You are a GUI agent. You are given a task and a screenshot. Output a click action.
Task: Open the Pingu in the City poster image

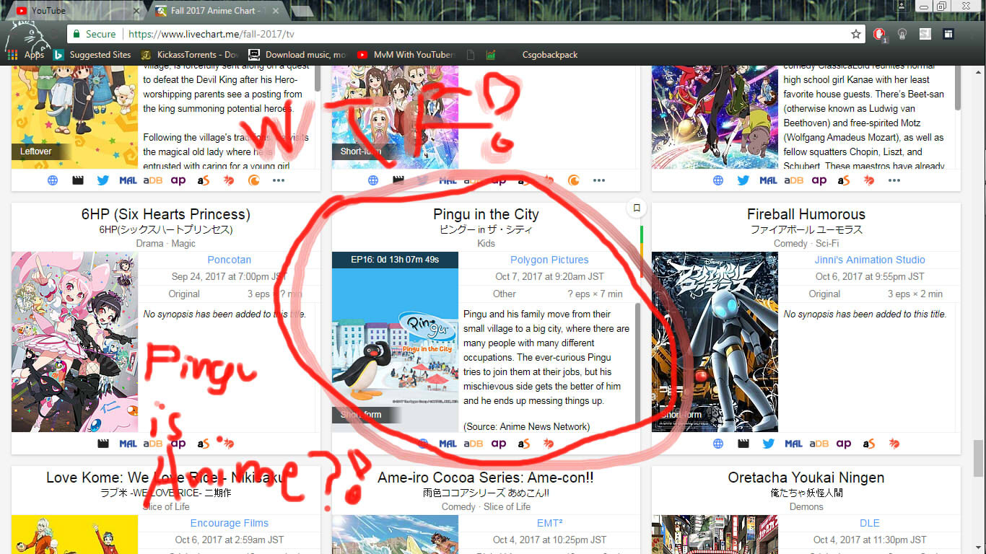tap(395, 342)
